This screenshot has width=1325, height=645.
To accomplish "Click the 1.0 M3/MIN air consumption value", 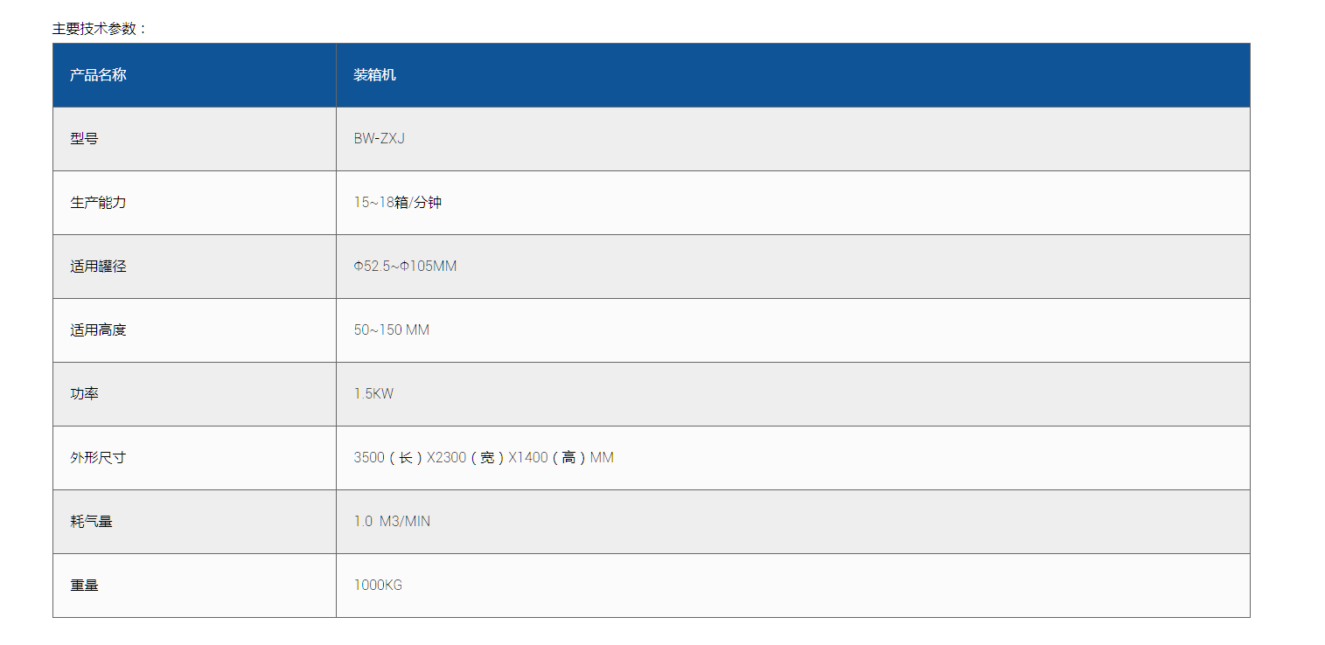I will pyautogui.click(x=392, y=522).
